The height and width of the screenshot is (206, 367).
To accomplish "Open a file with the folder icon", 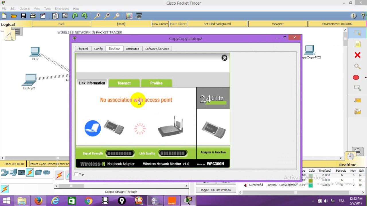I will coord(14,16).
